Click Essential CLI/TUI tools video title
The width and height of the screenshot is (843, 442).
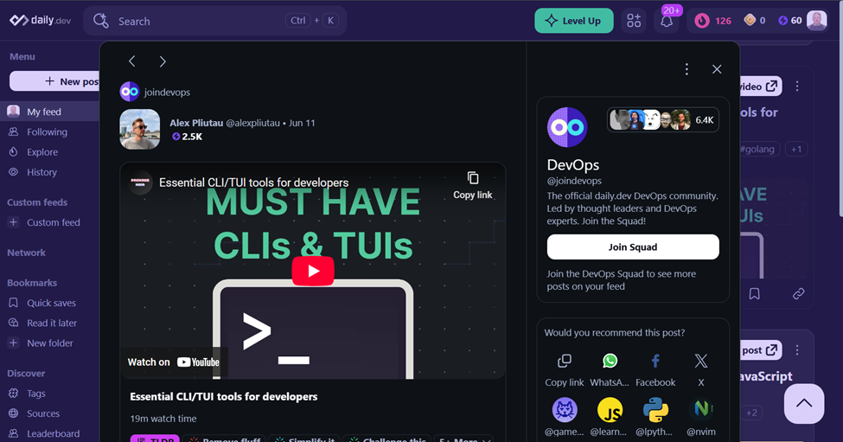click(x=253, y=183)
